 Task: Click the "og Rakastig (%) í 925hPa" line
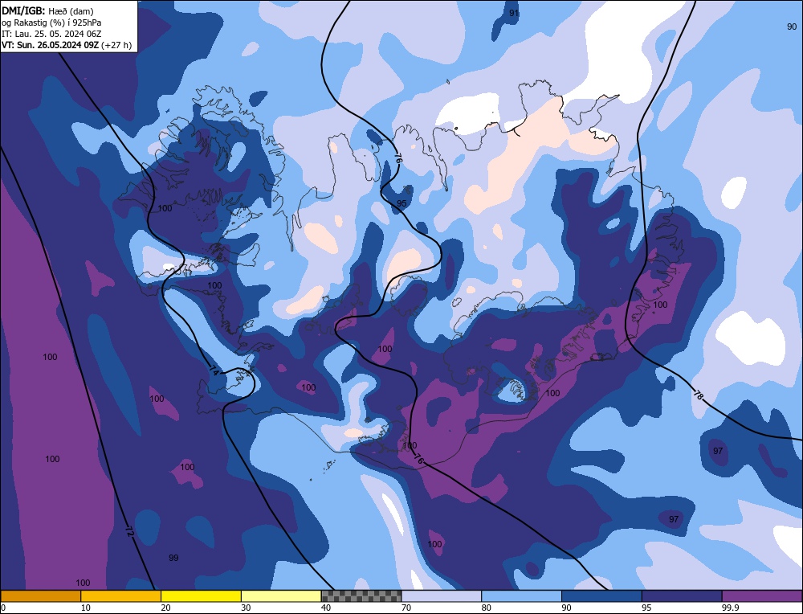point(51,23)
